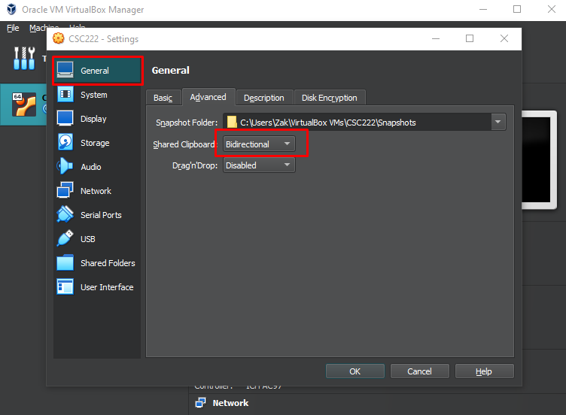Expand the Drag'n'Drop dropdown
This screenshot has width=566, height=415.
(259, 165)
